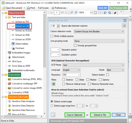
Task: Collapse the Data Extraction tree node
Action: pyautogui.click(x=3, y=13)
